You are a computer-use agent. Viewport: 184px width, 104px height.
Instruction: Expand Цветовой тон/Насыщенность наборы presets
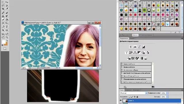pyautogui.click(x=122, y=73)
